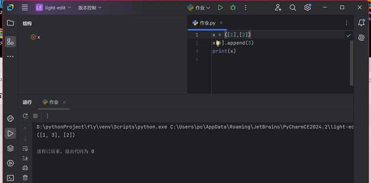371x183 pixels.
Task: Open the Terminal tool window
Action: click(x=10, y=178)
